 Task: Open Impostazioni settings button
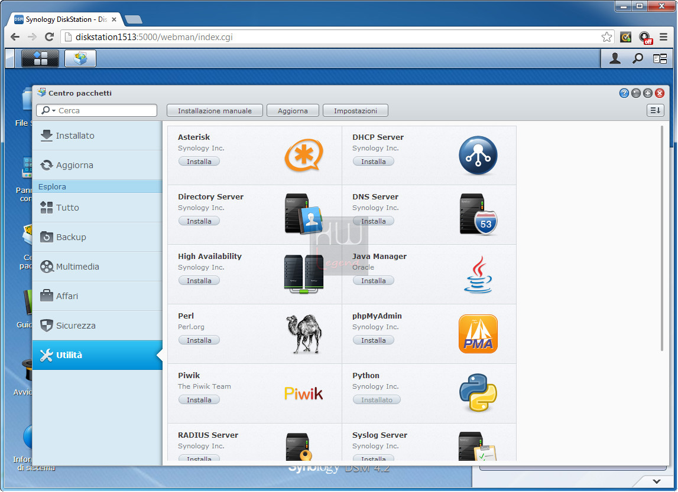click(x=355, y=110)
